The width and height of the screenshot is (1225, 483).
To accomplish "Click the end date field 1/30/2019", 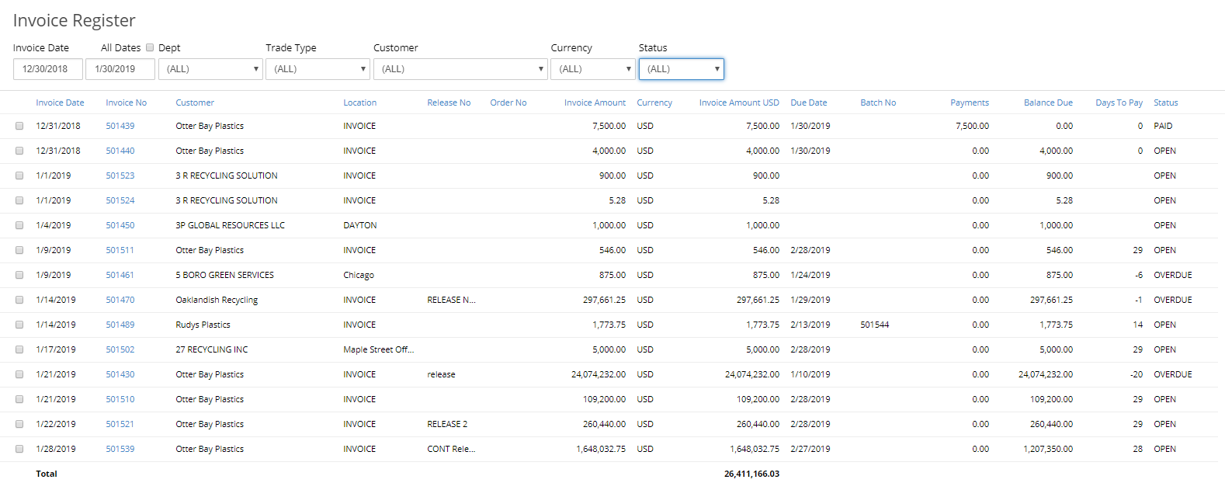I will click(x=120, y=69).
